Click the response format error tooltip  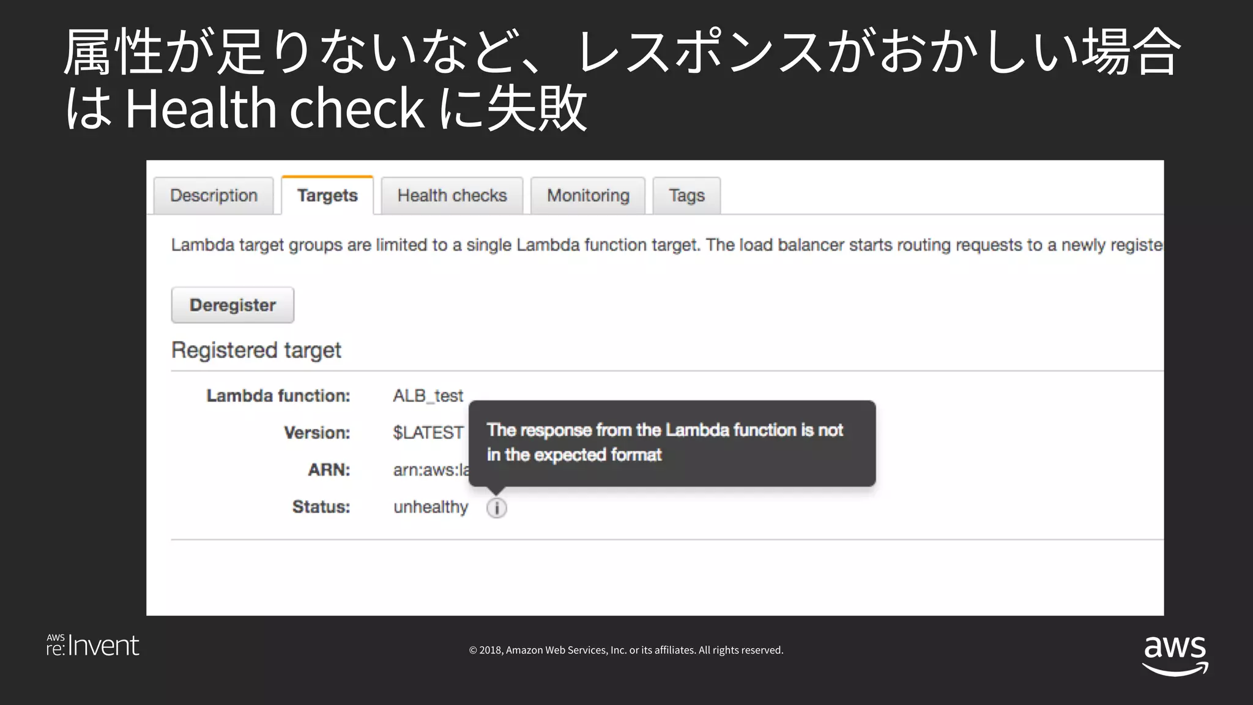672,443
